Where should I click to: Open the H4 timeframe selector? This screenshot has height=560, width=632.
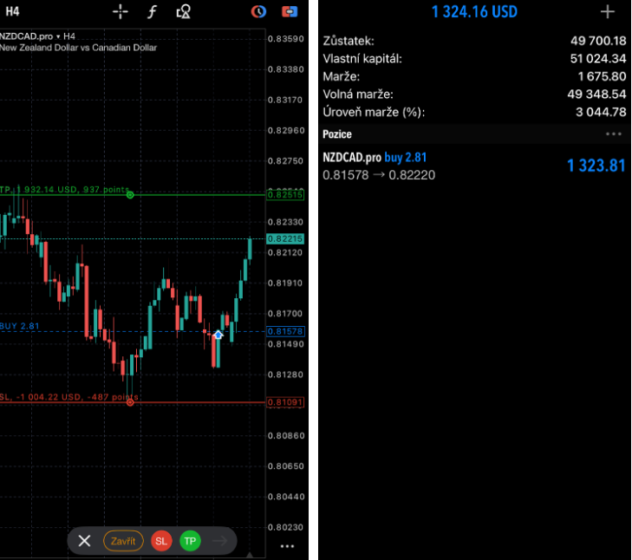pos(12,12)
